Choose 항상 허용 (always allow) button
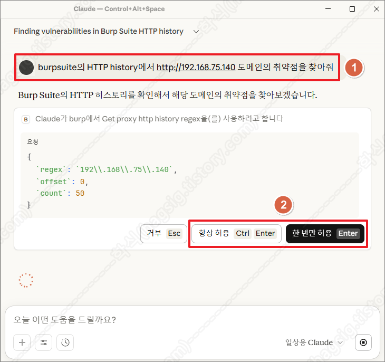This screenshot has width=385, height=362. coord(236,233)
